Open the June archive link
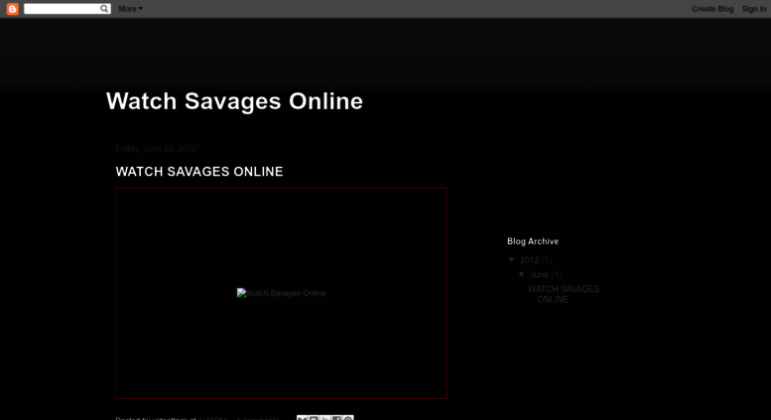 point(539,275)
